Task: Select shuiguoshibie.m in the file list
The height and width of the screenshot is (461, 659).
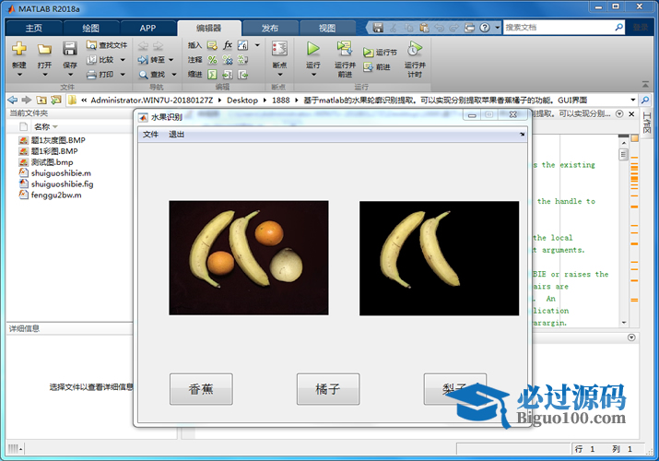Action: click(61, 173)
